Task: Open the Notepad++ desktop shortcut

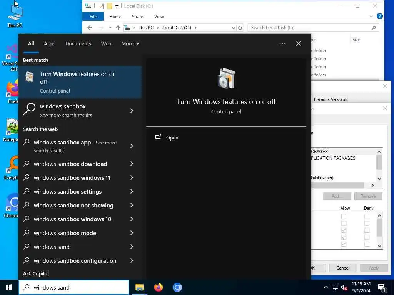Action: 11,130
